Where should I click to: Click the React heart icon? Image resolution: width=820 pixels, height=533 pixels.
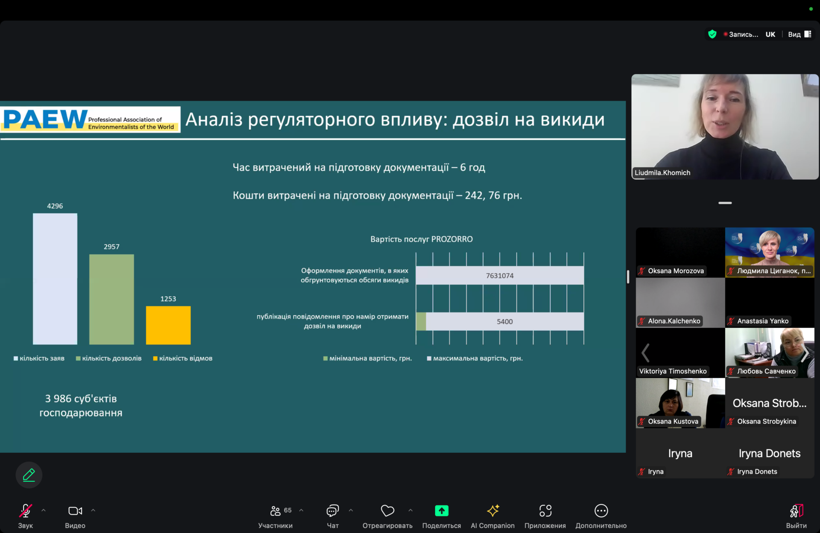pyautogui.click(x=387, y=511)
